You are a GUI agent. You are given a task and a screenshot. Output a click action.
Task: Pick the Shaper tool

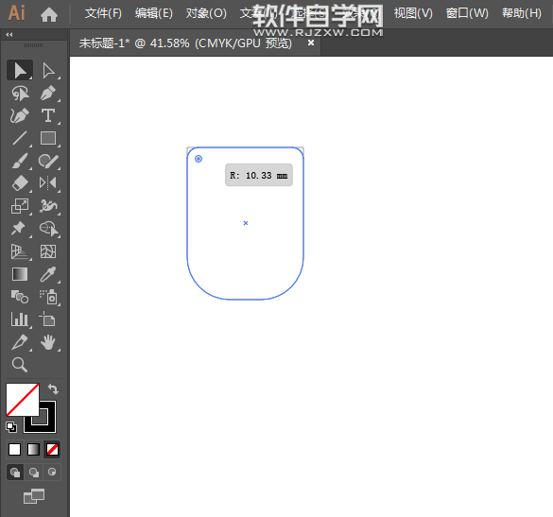click(48, 161)
